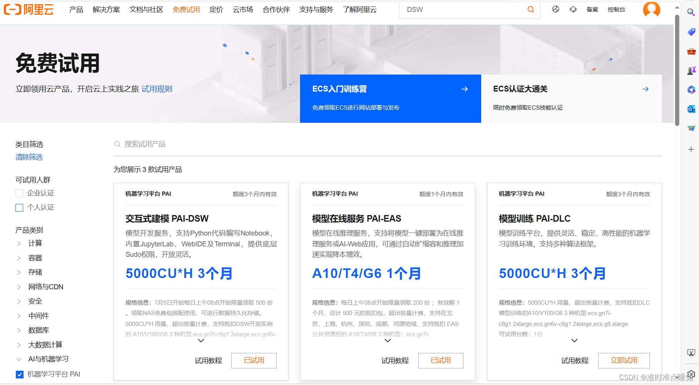This screenshot has width=699, height=385.
Task: Open the sidebar chess games icon
Action: [x=691, y=70]
